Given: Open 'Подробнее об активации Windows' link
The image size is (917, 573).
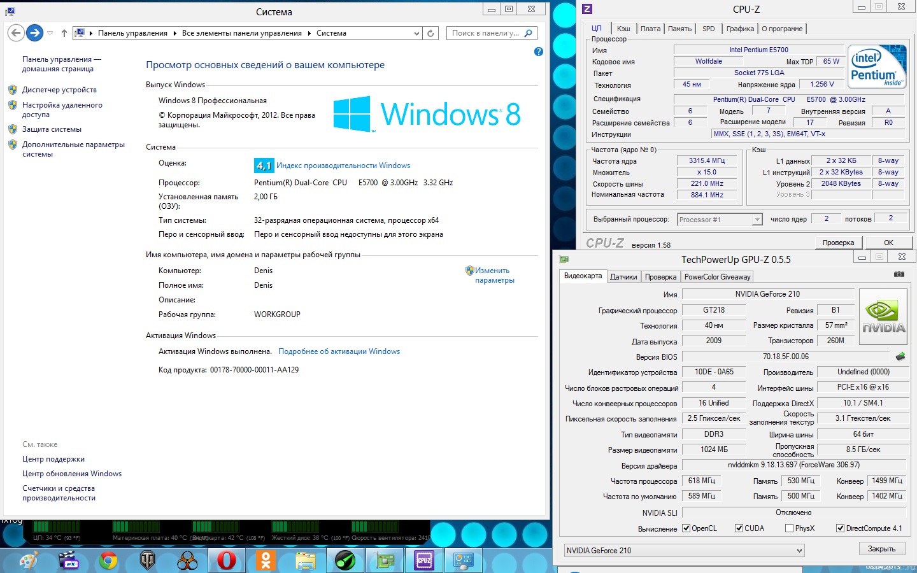Looking at the screenshot, I should [339, 351].
